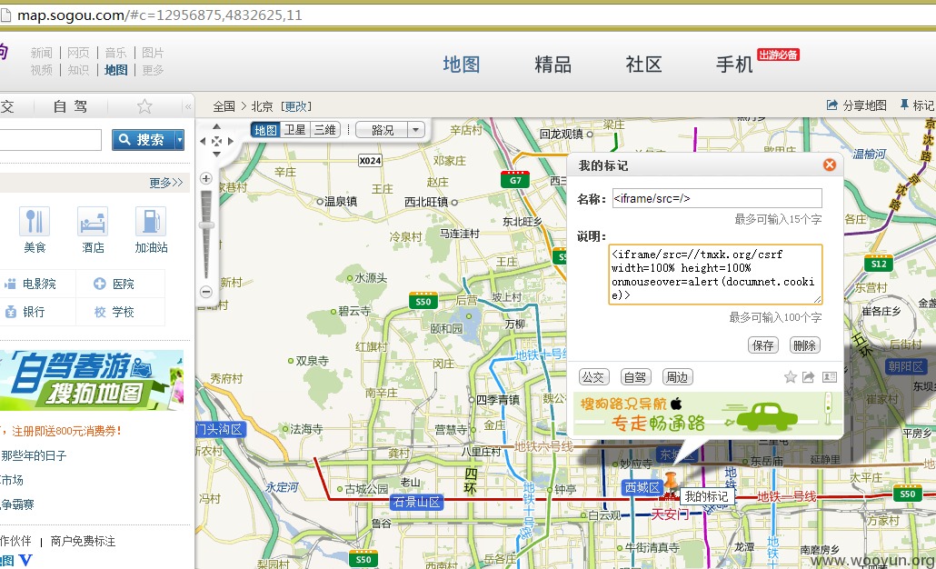
Task: Click the 音乐 link
Action: click(x=115, y=53)
